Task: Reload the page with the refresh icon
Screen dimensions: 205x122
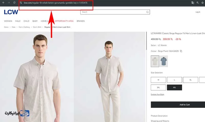Action: (x=14, y=3)
